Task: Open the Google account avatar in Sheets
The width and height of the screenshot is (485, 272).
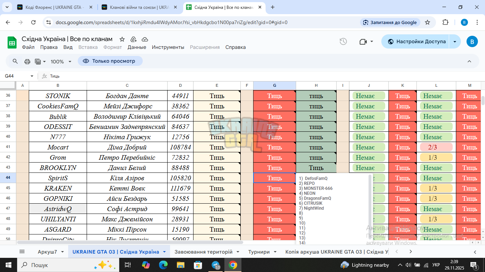Action: pyautogui.click(x=472, y=41)
